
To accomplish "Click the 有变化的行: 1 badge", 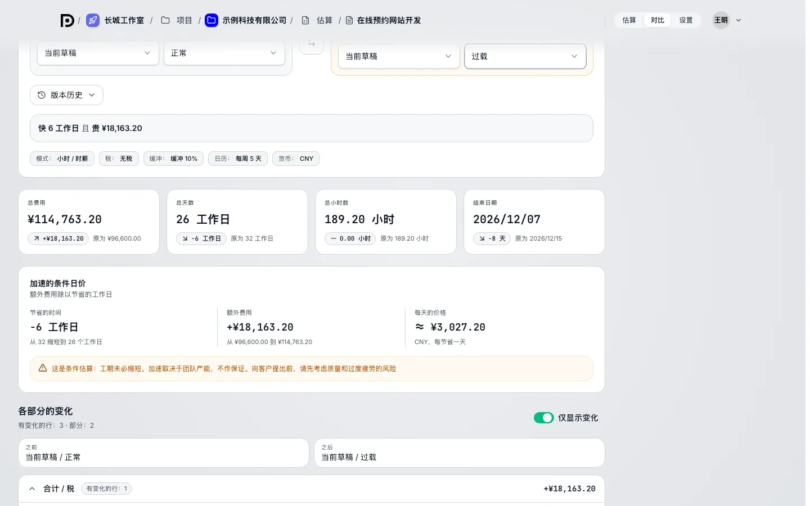I will (106, 489).
